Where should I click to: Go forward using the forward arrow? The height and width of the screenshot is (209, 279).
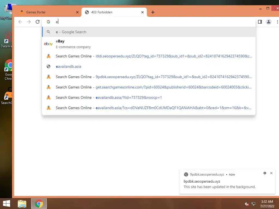coord(29,22)
